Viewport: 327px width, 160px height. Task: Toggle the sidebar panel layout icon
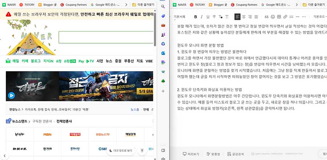pyautogui.click(x=163, y=151)
